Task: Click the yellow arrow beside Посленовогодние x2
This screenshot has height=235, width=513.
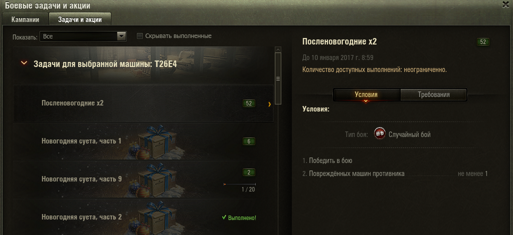Action: (270, 104)
